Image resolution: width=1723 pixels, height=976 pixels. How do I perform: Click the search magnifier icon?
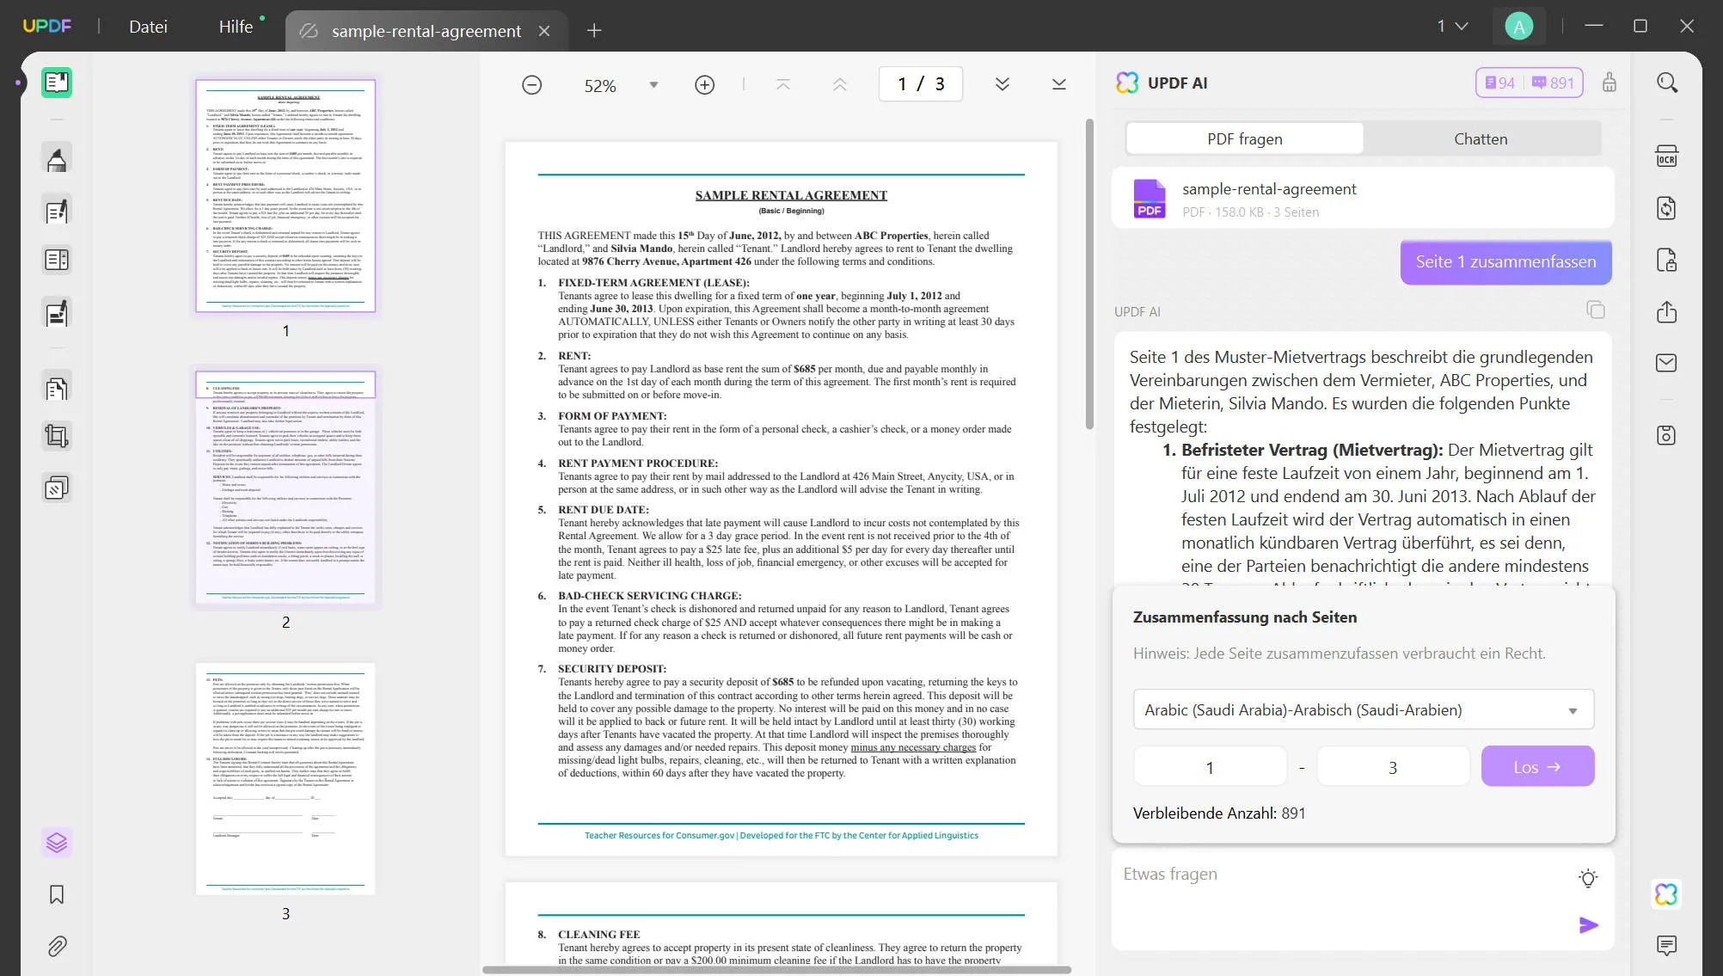pyautogui.click(x=1666, y=83)
